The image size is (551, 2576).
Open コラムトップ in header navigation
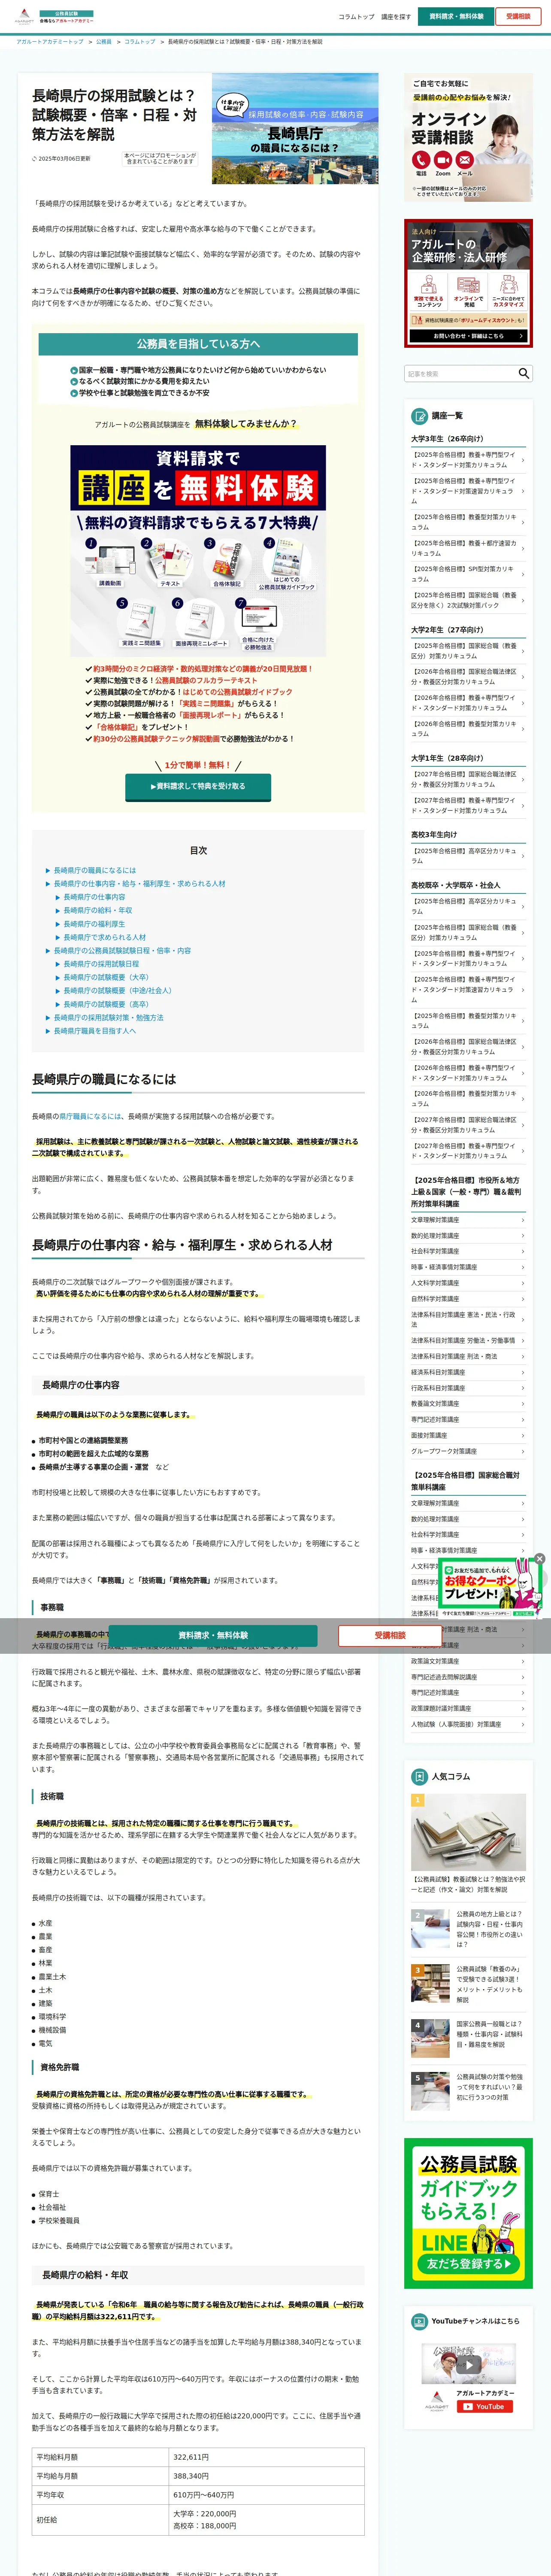tap(356, 17)
